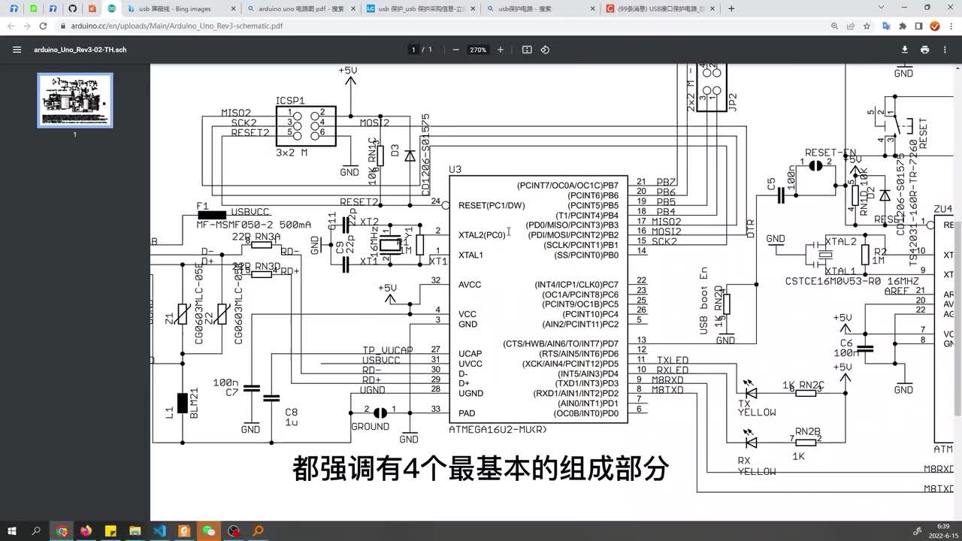Switch to 'usb 保护_usb 保护采购信息' tab

pos(422,8)
